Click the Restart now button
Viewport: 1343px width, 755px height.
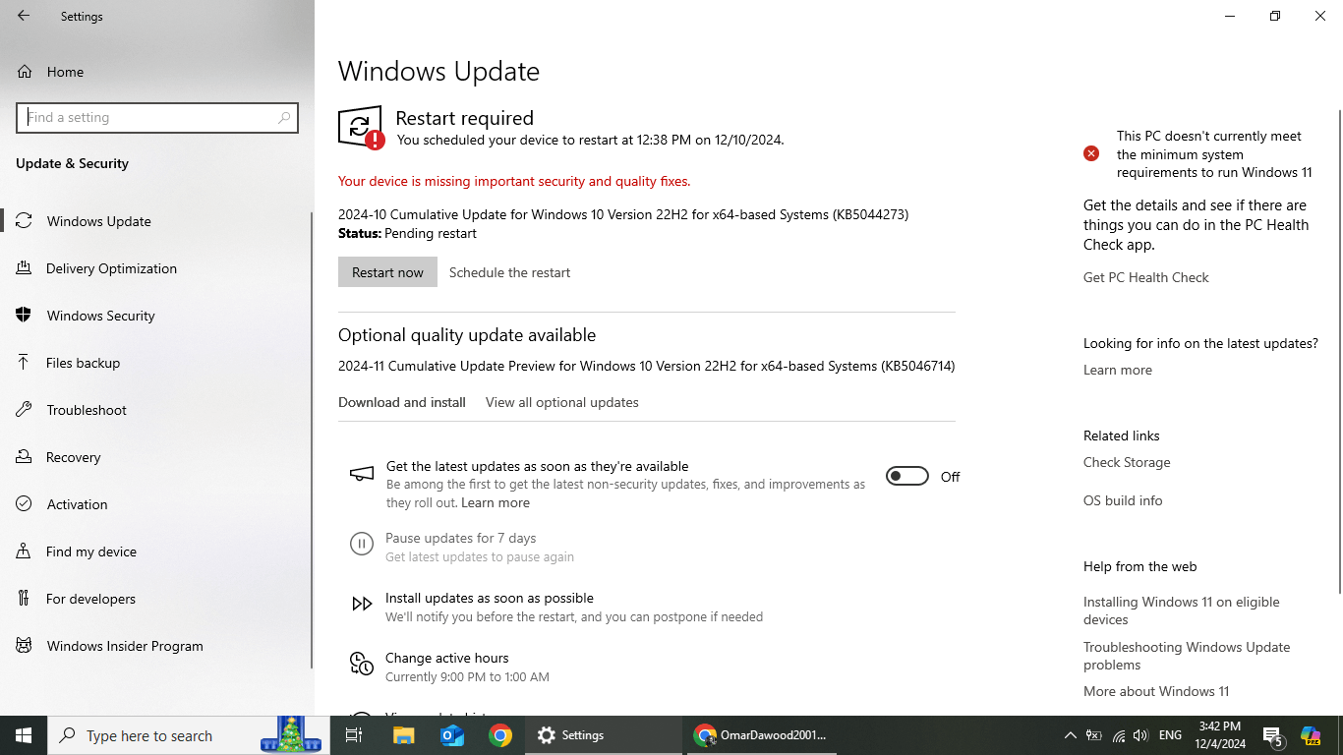coord(387,272)
